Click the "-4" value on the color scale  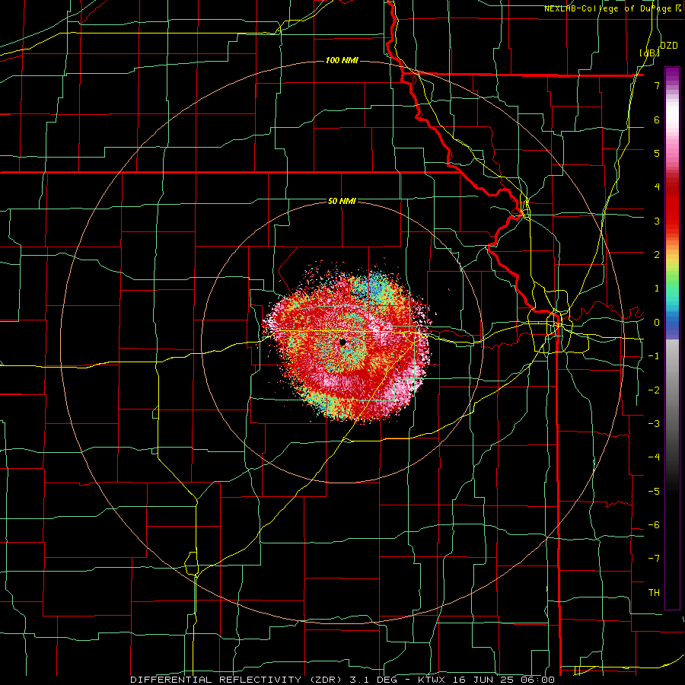[x=654, y=457]
